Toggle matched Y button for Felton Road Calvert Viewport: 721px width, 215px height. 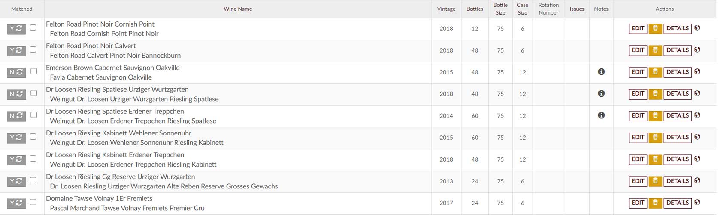click(16, 50)
